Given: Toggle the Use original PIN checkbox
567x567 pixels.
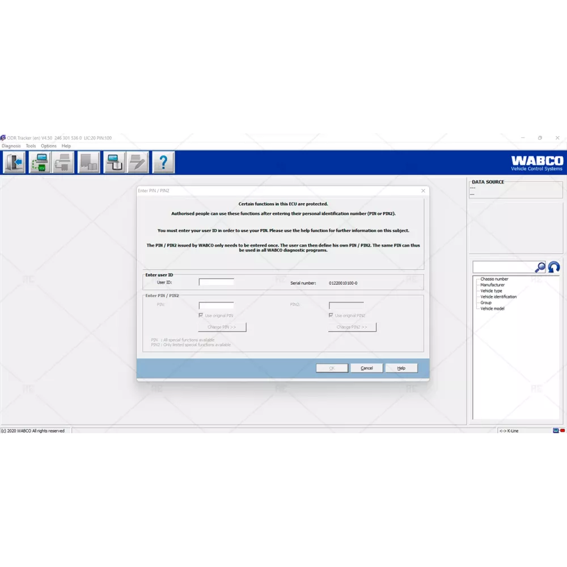Looking at the screenshot, I should [x=201, y=315].
